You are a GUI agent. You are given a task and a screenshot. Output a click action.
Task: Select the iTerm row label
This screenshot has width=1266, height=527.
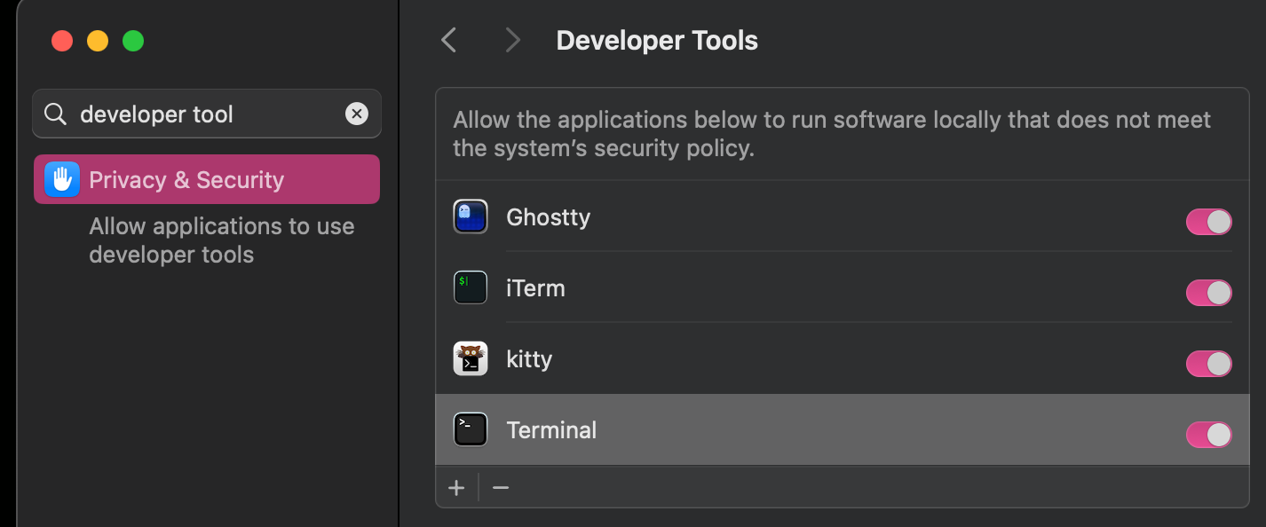tap(535, 288)
